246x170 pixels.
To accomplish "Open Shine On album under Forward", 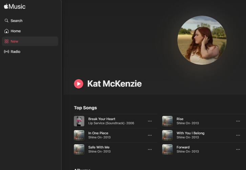I will (183, 151).
